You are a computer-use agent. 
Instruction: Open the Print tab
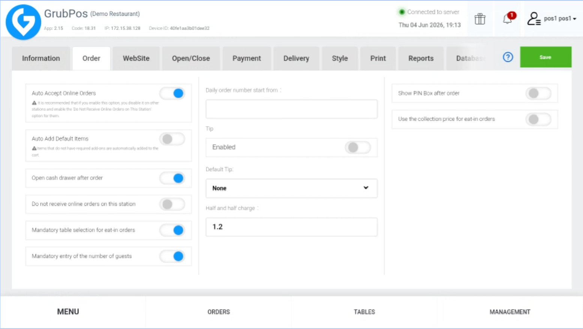378,59
